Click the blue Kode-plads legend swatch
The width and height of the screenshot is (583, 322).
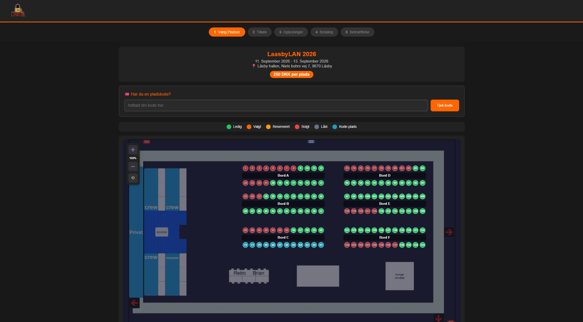tap(335, 127)
